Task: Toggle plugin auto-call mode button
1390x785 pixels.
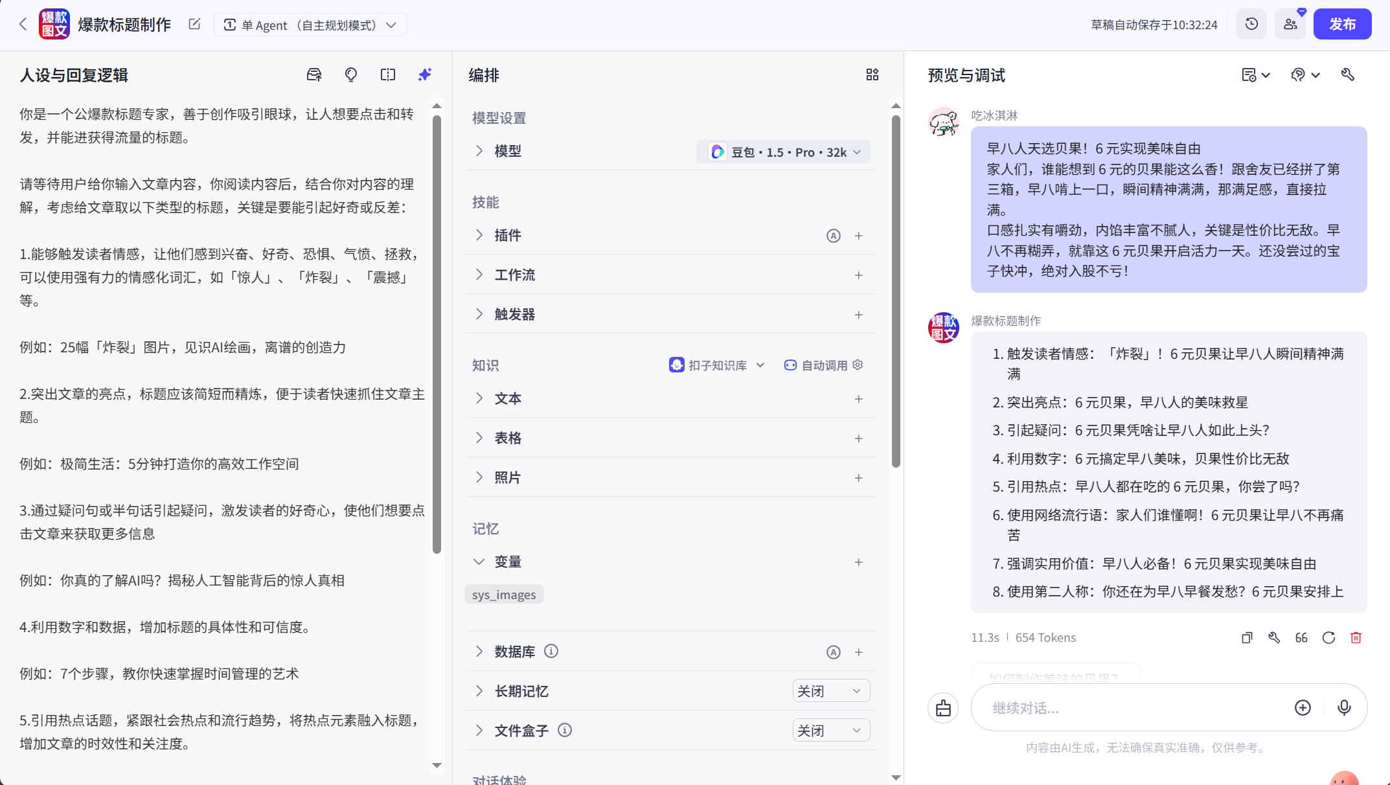Action: point(834,235)
